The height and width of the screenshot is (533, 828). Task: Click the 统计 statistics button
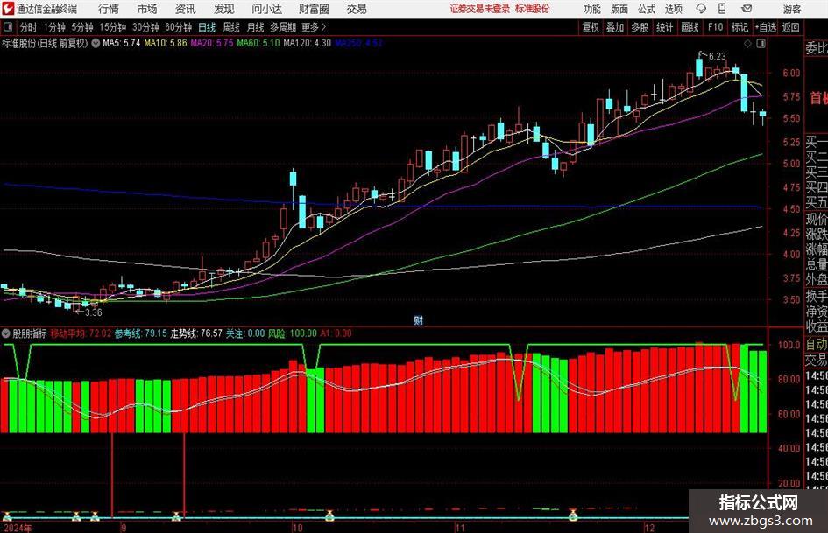click(664, 27)
